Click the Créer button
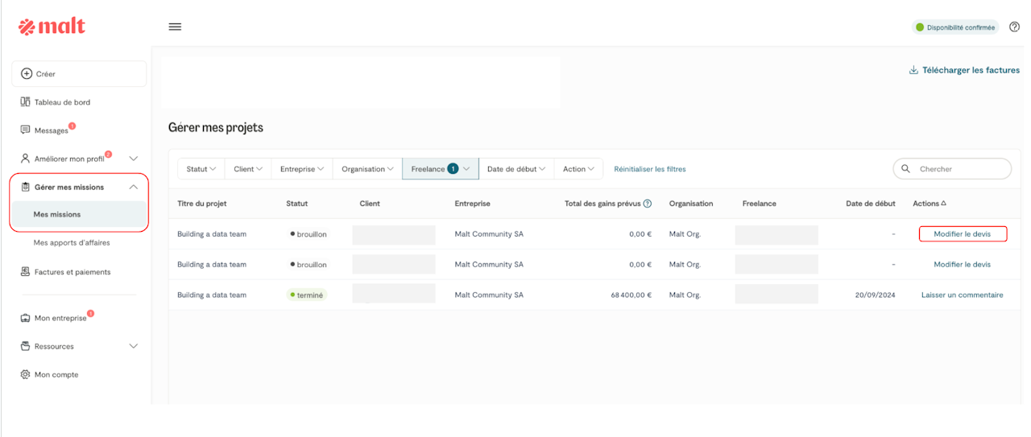1031x437 pixels. (79, 73)
